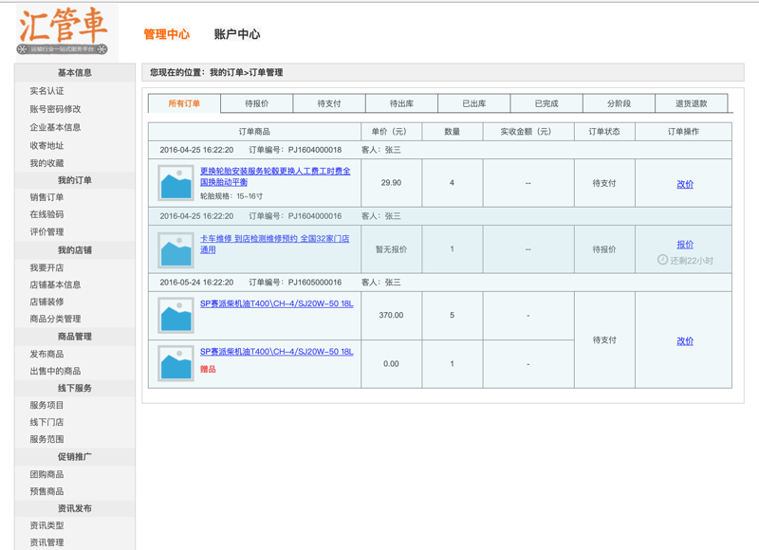Open the 卡车维修 product thumbnail
Screen dimensions: 759x550
click(x=176, y=250)
